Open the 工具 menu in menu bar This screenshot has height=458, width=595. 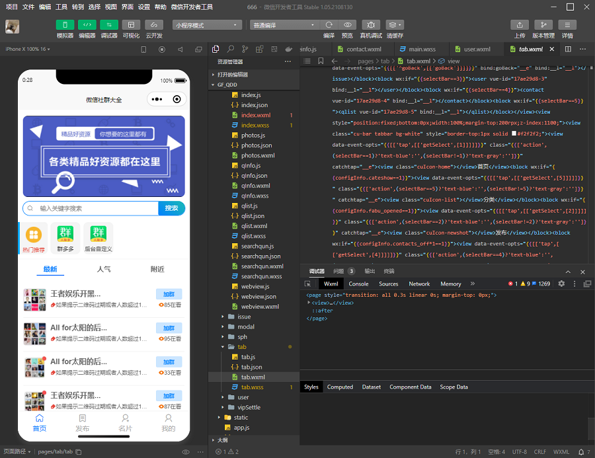(61, 7)
